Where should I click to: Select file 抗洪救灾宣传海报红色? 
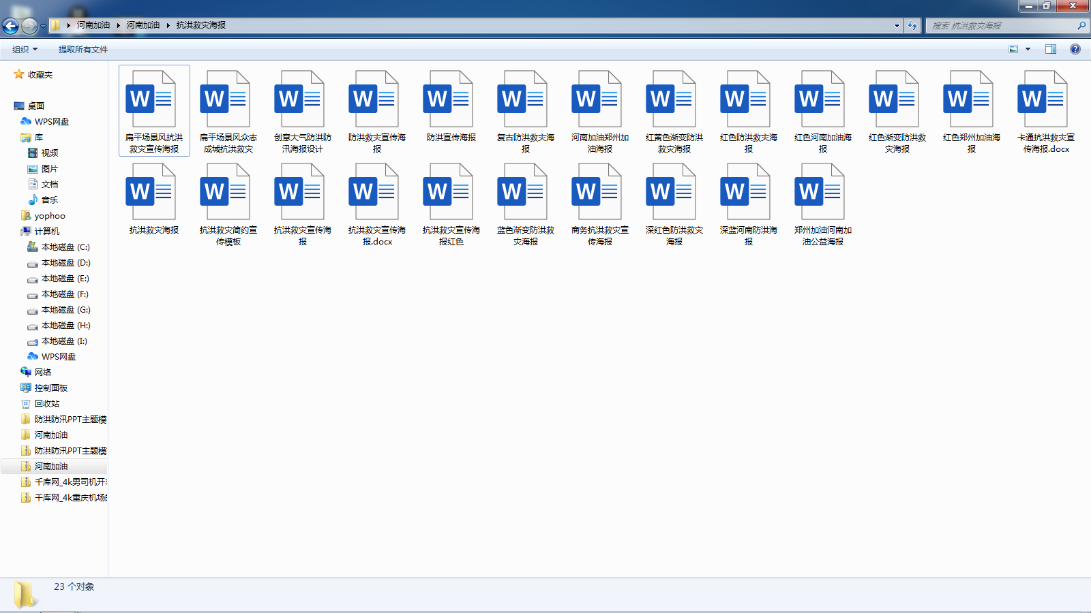(x=451, y=204)
